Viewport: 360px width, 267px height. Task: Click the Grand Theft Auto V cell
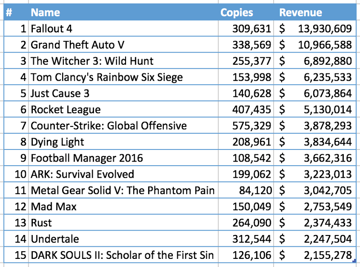[123, 45]
